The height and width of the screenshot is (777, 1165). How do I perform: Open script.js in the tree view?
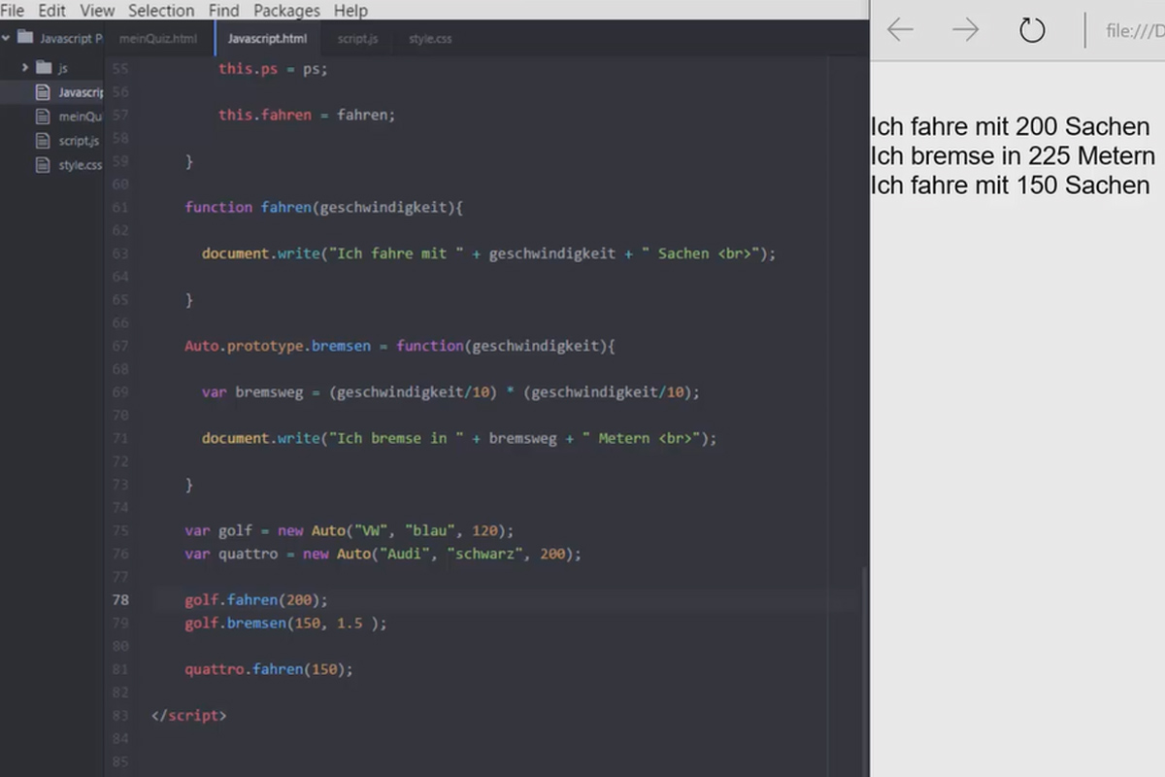tap(79, 141)
